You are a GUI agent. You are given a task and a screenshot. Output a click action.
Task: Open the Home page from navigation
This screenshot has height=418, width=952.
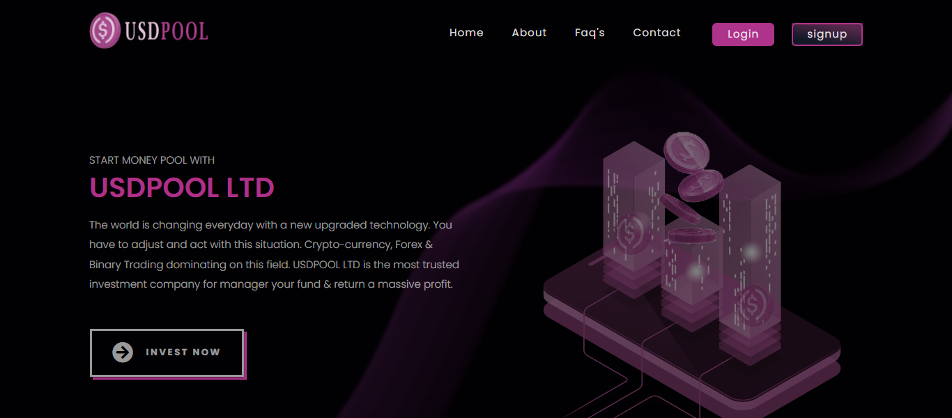tap(466, 33)
